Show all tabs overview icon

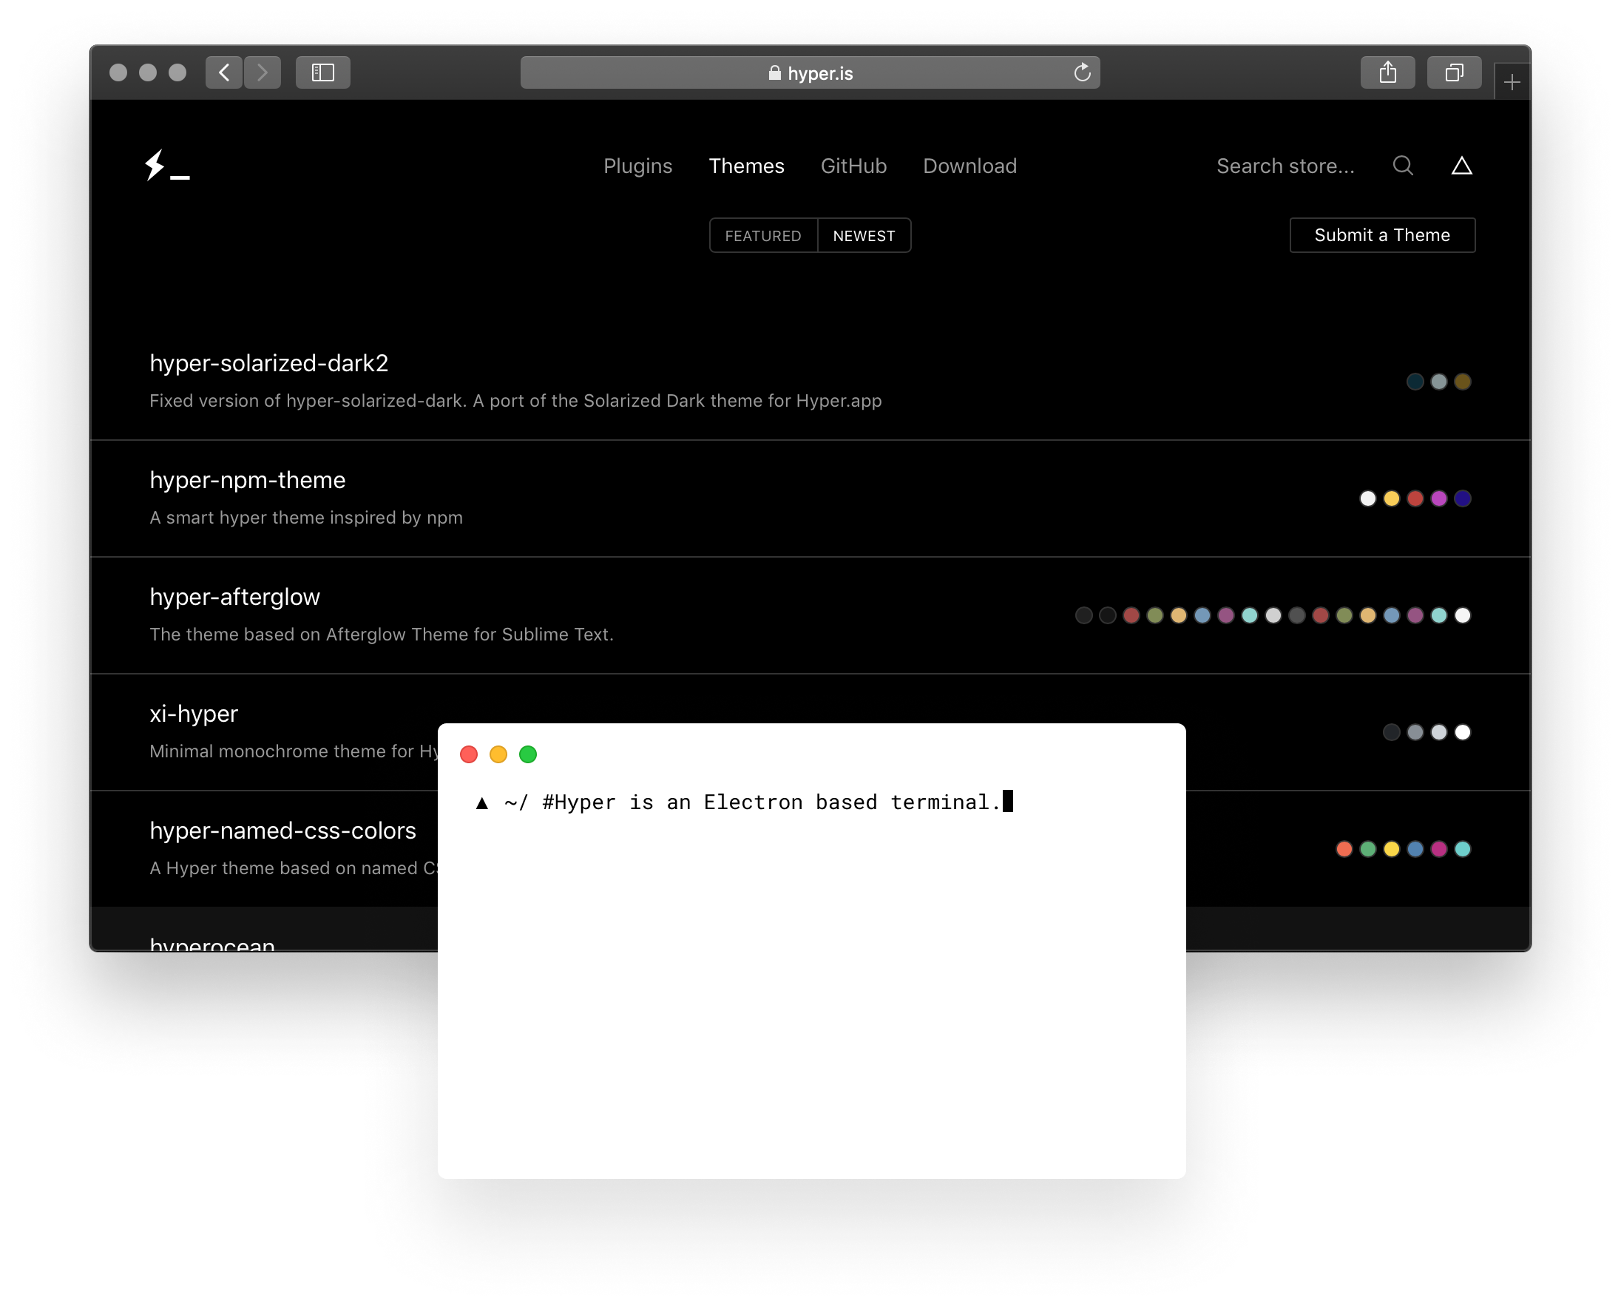(x=1454, y=72)
